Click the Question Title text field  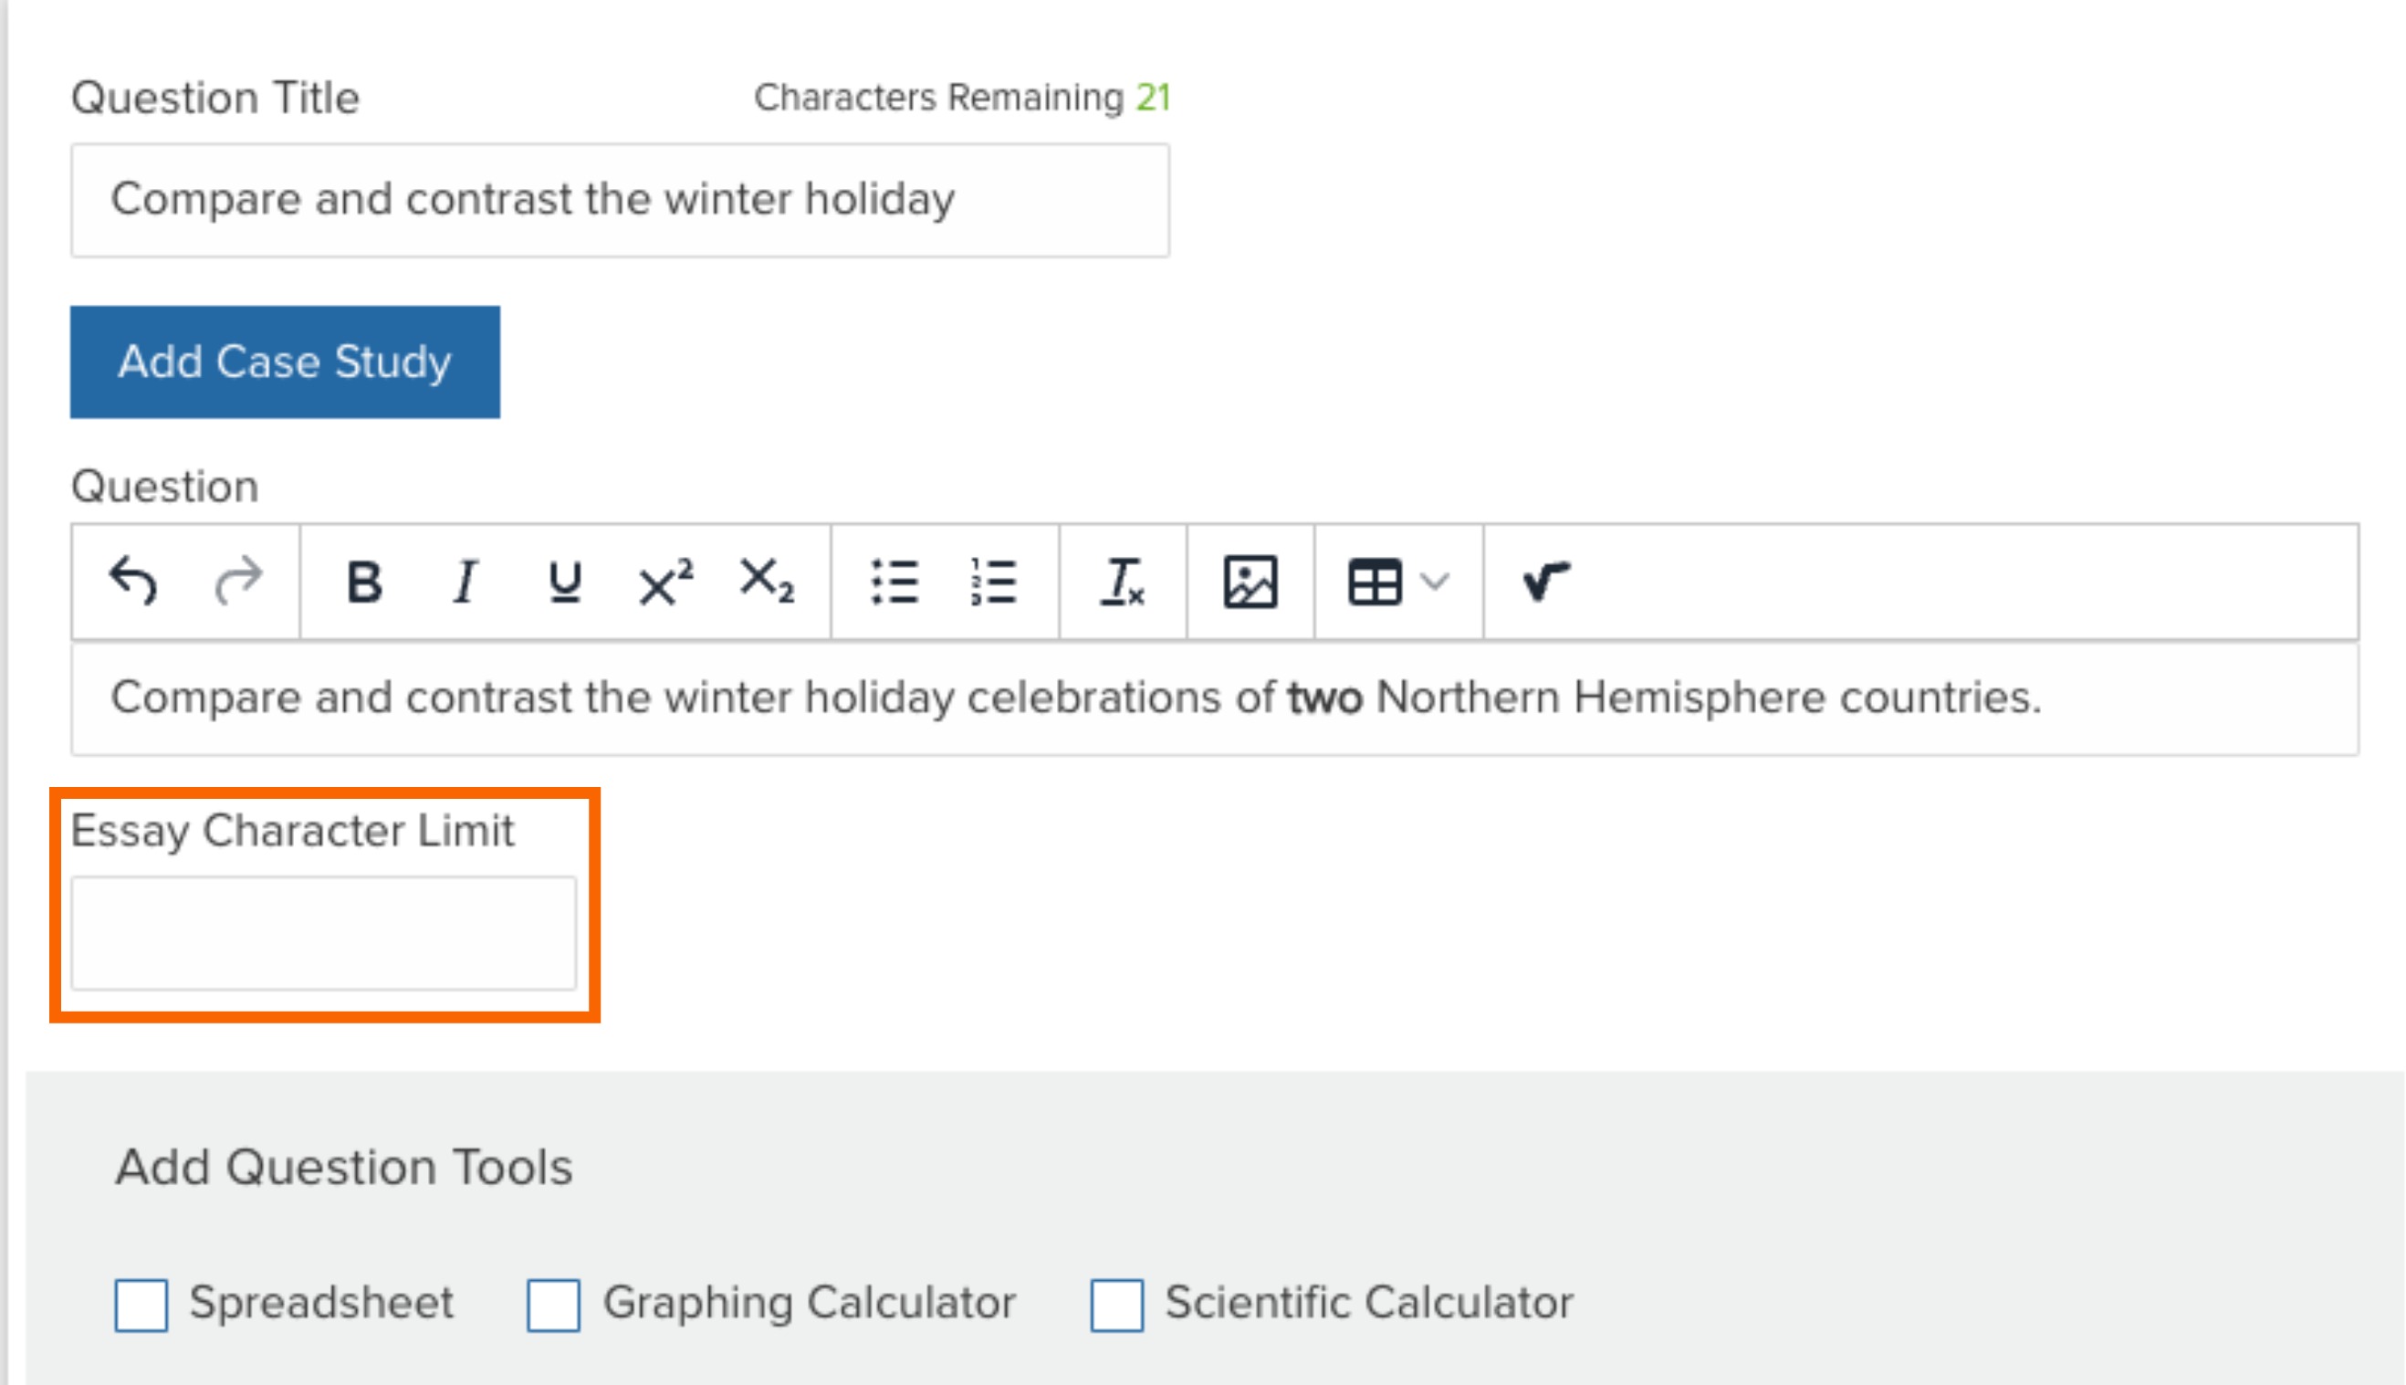(620, 200)
